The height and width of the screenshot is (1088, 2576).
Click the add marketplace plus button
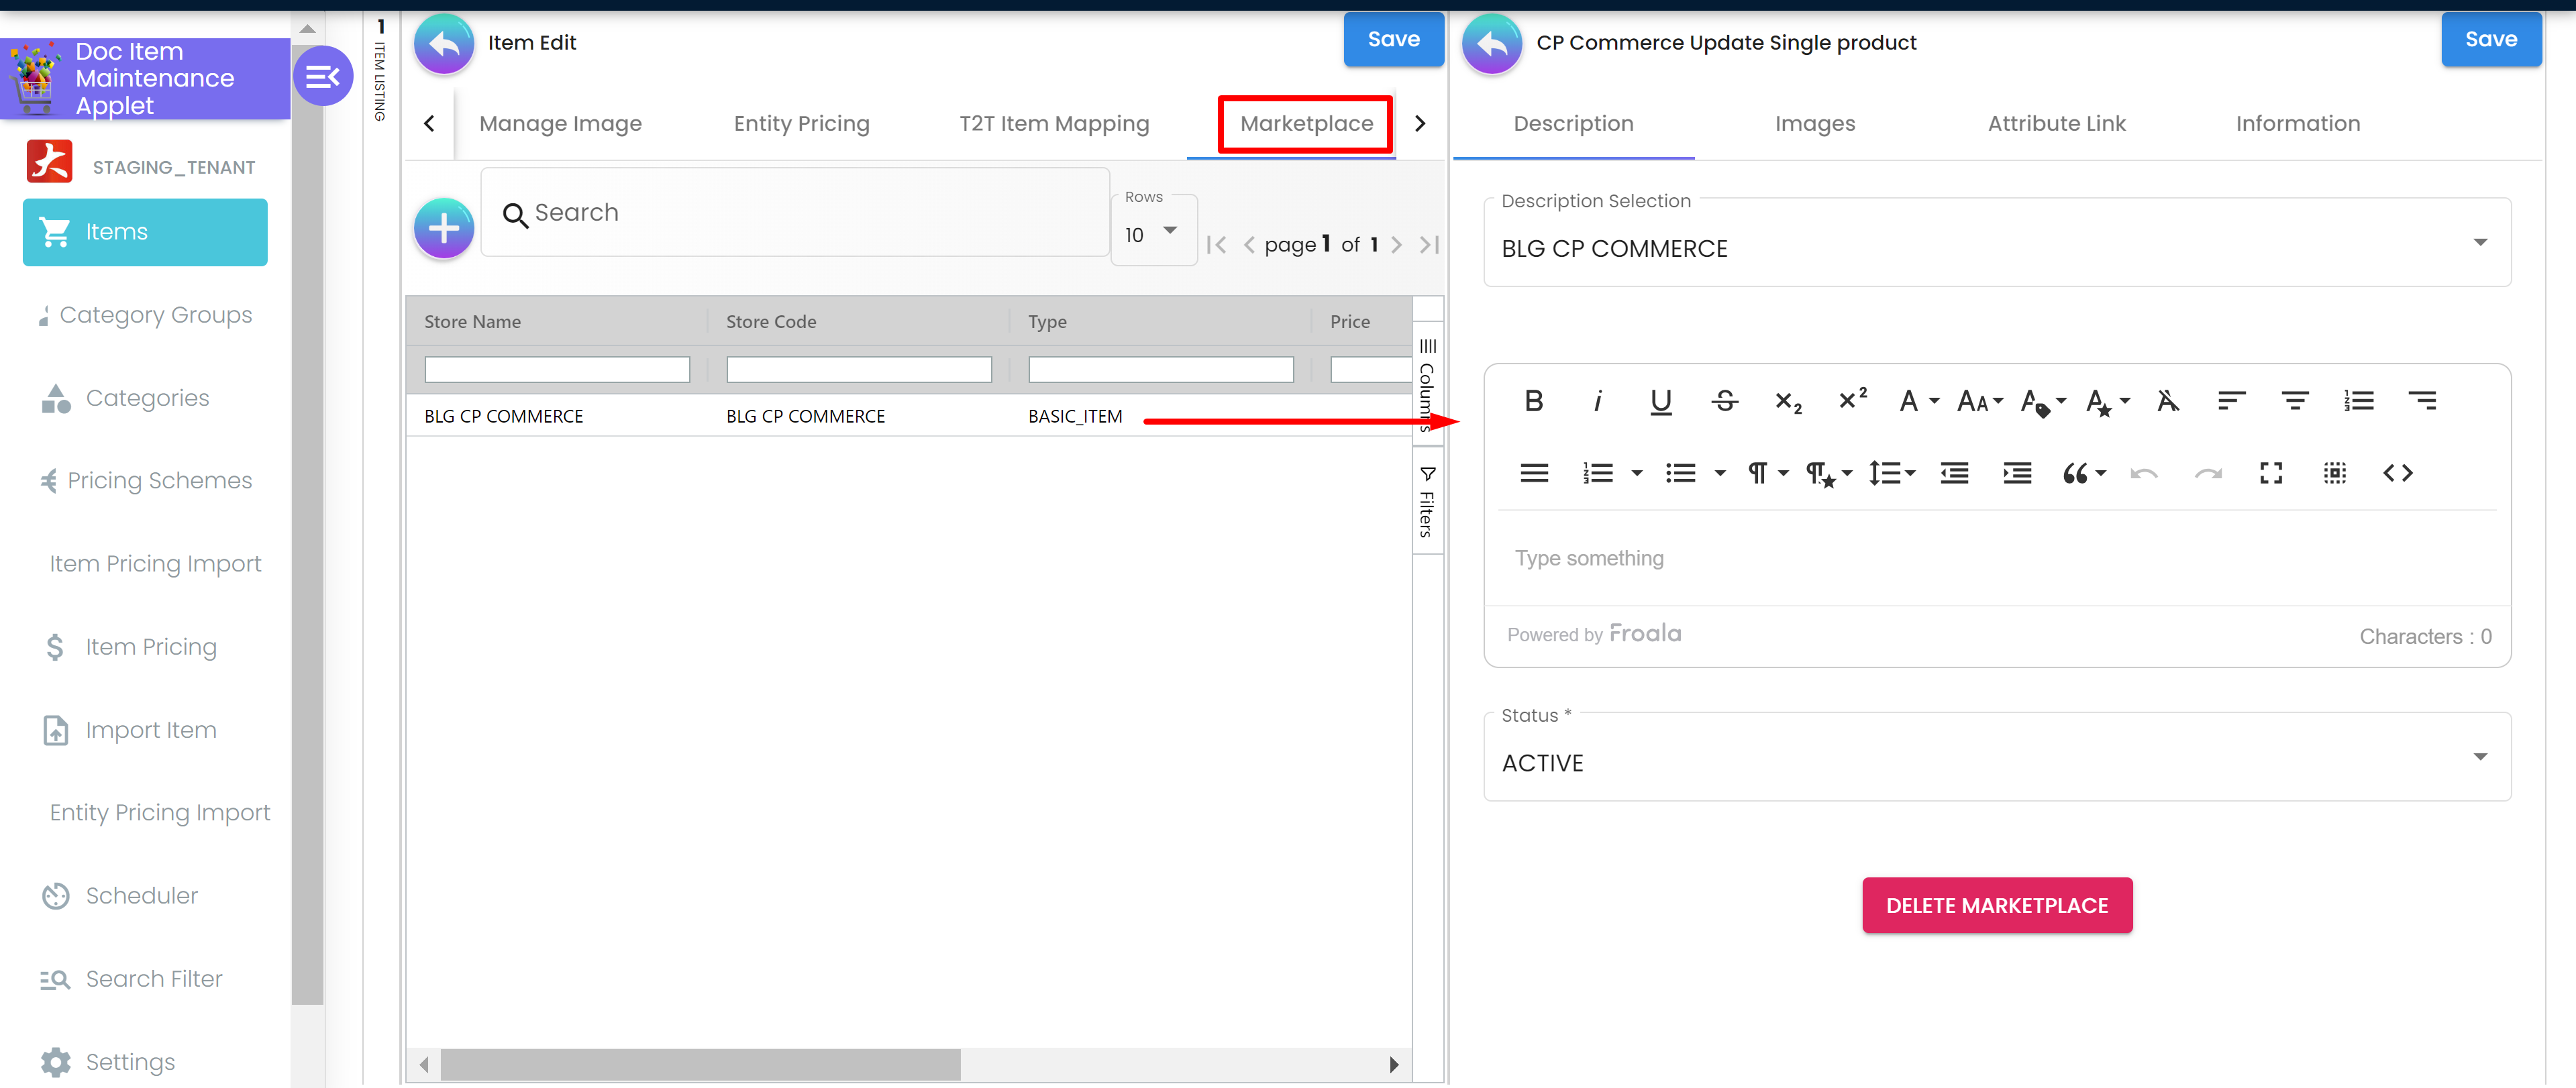coord(444,228)
